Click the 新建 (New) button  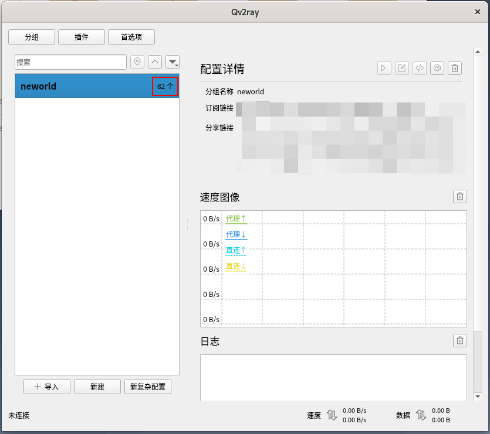[x=97, y=387]
